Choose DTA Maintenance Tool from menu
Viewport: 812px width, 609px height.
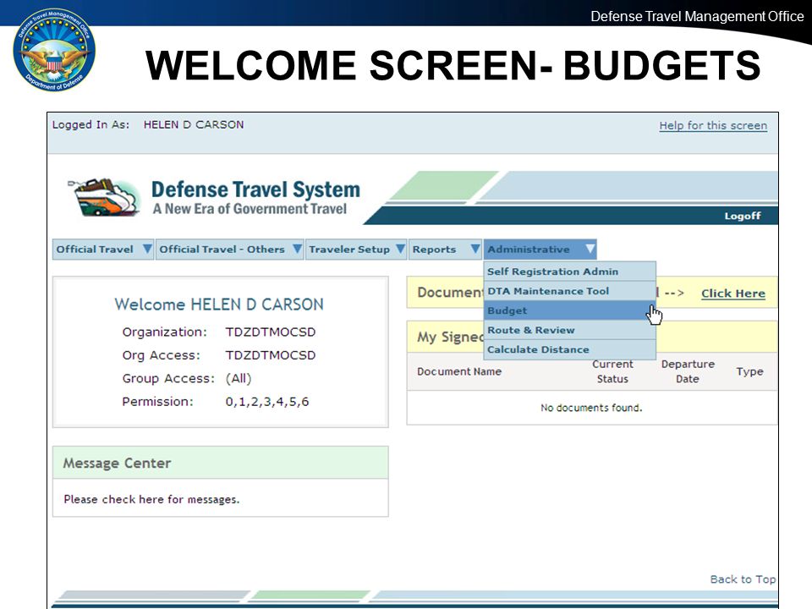[x=569, y=291]
